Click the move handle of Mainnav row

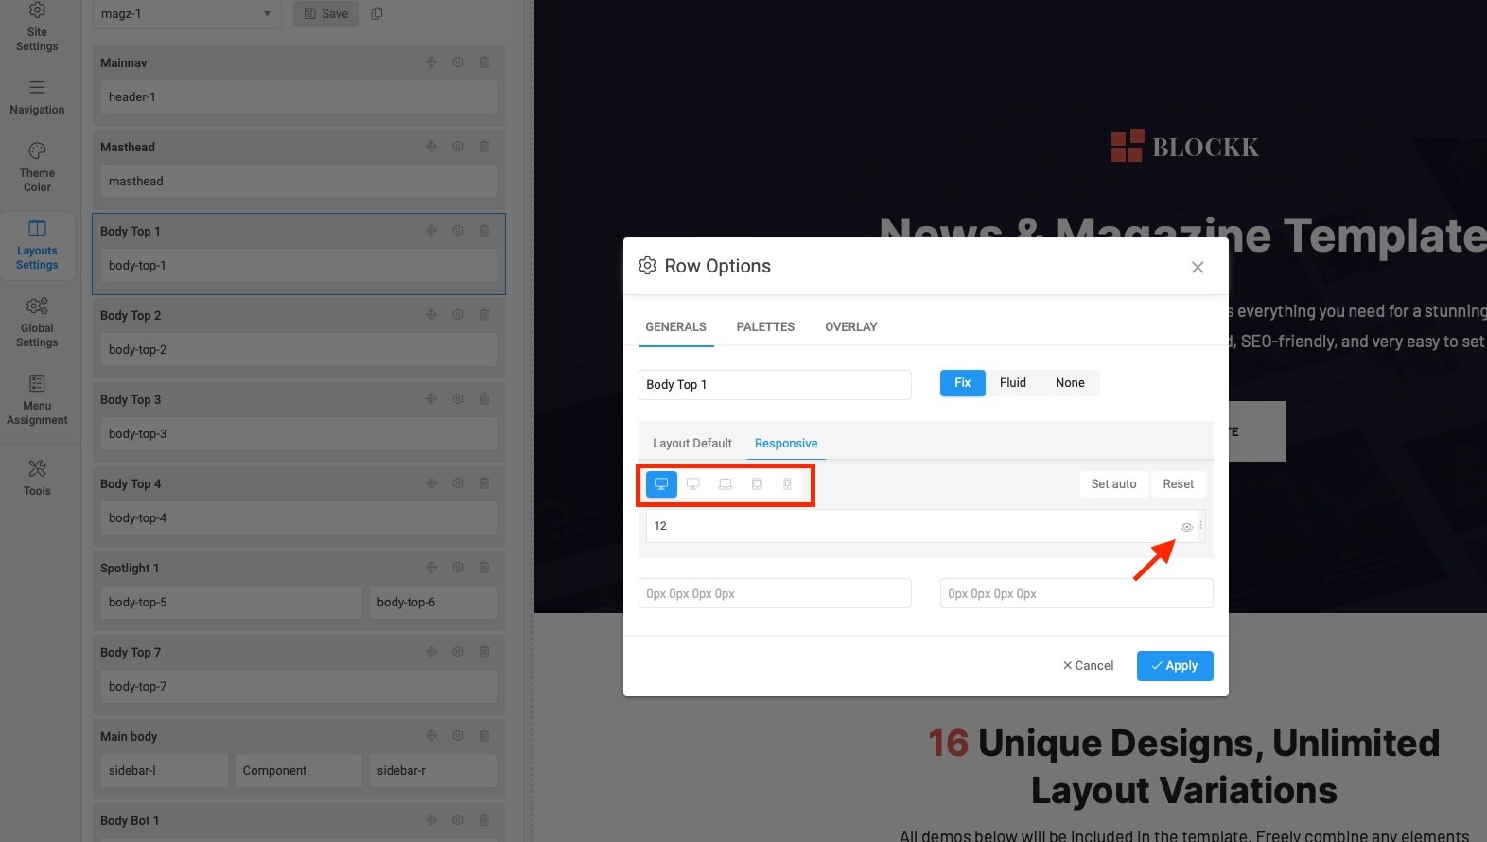click(x=431, y=62)
